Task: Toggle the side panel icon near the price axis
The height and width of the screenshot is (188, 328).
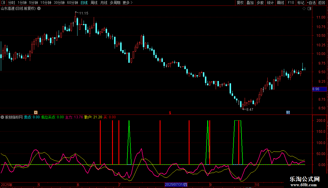Action: [x=309, y=9]
